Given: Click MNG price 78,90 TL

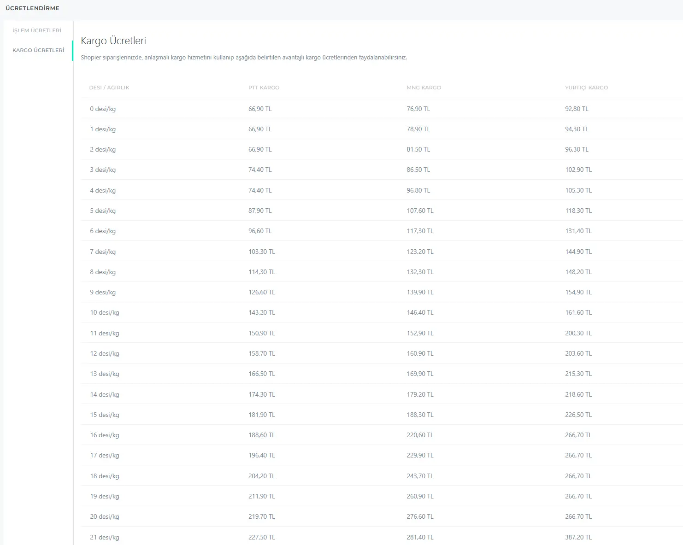Looking at the screenshot, I should tap(418, 129).
